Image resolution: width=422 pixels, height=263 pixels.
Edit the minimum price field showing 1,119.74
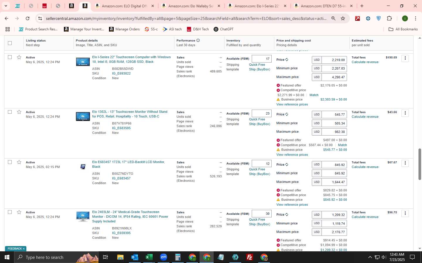tap(334, 223)
